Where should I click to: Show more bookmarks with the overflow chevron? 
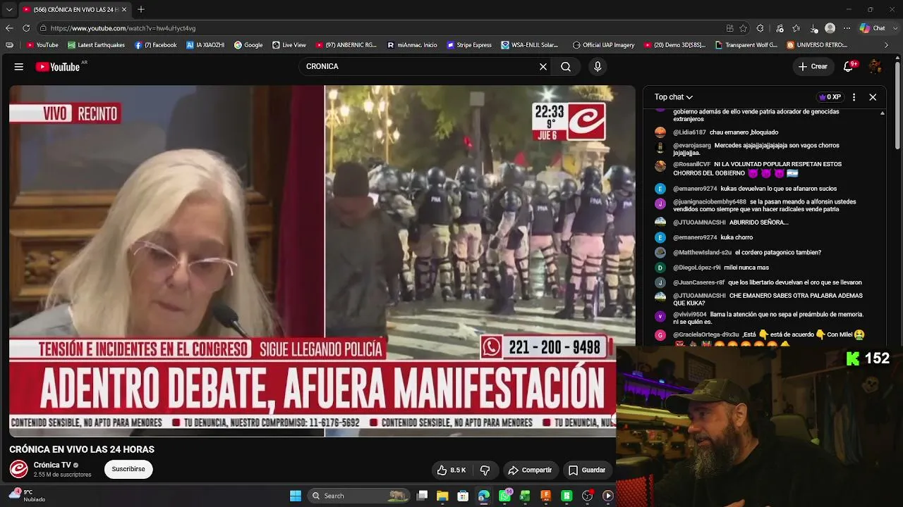tap(887, 45)
